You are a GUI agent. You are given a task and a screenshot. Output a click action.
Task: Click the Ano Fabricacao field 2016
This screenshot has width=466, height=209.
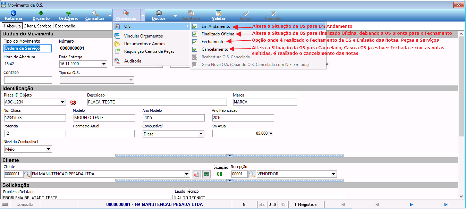coord(243,118)
